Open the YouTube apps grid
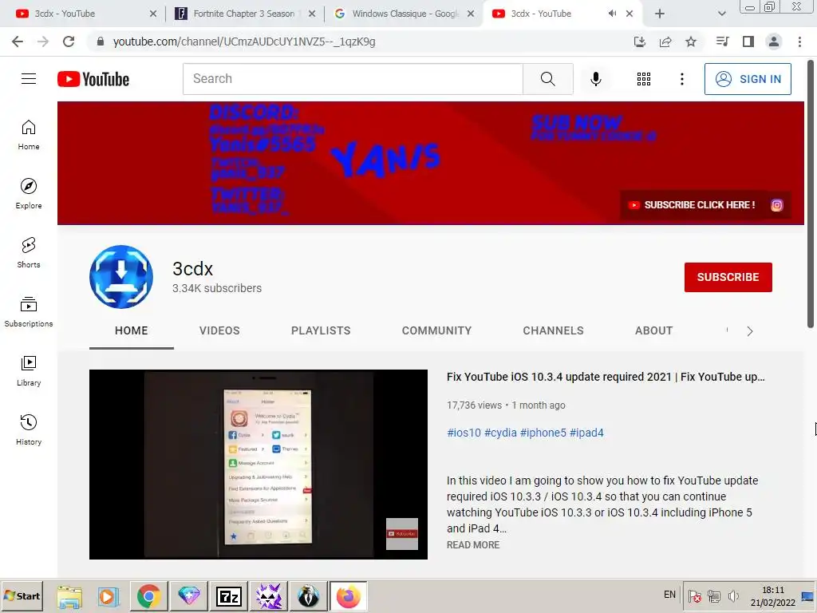The height and width of the screenshot is (613, 817). 644,79
